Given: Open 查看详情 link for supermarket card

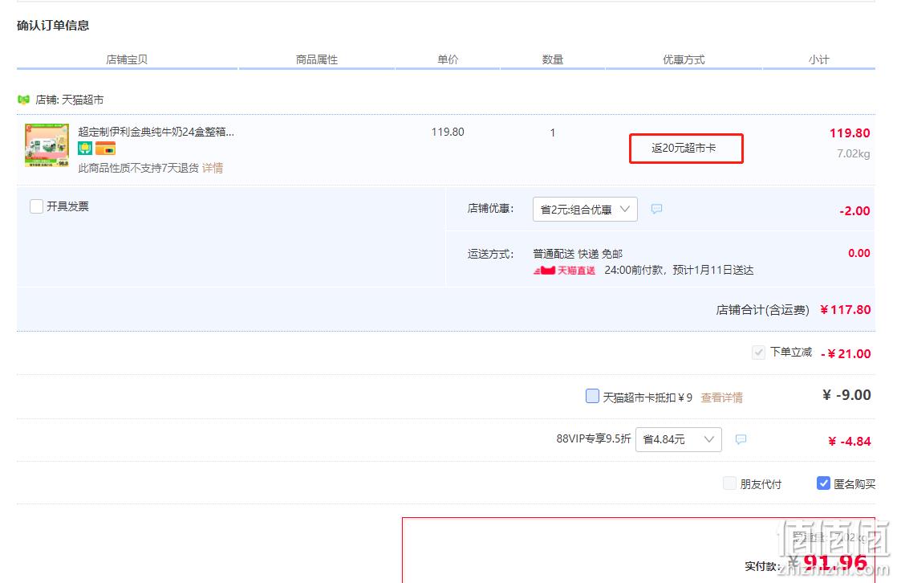Looking at the screenshot, I should (722, 397).
